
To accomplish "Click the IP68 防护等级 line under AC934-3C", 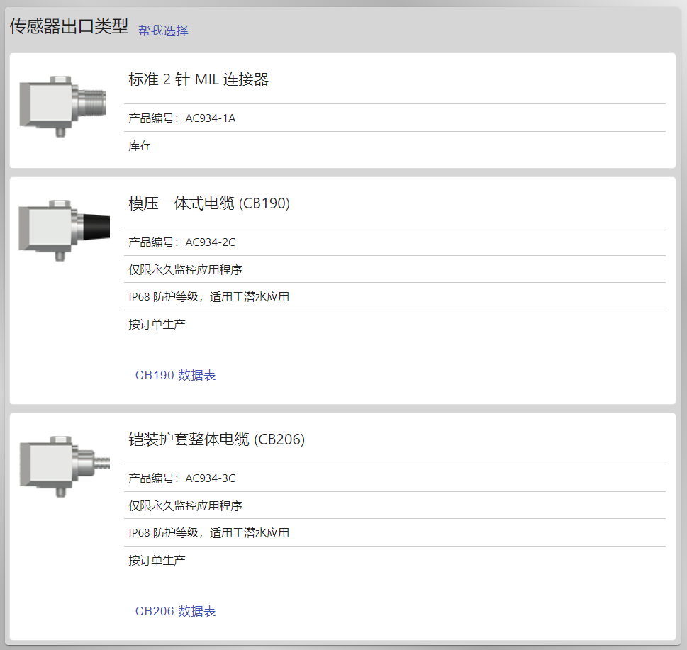I will click(208, 533).
